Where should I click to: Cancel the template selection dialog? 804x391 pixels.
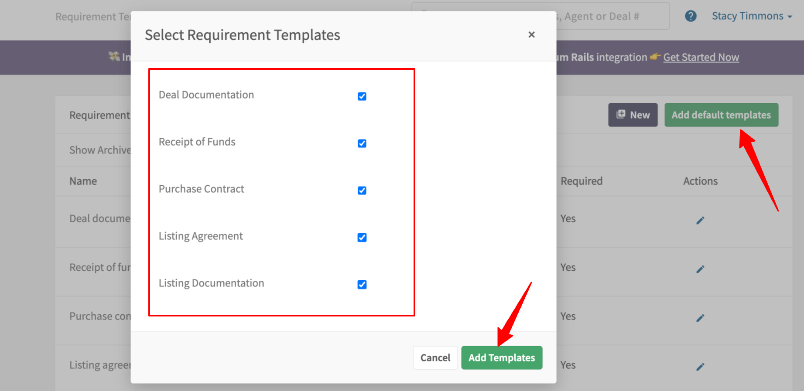(435, 357)
